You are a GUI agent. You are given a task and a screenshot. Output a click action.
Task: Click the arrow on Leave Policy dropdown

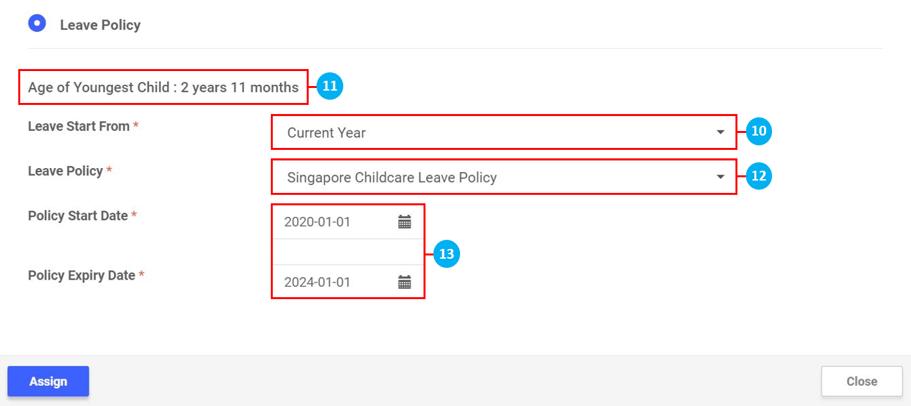(x=720, y=177)
